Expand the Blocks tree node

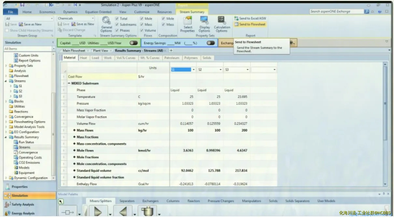point(6,101)
